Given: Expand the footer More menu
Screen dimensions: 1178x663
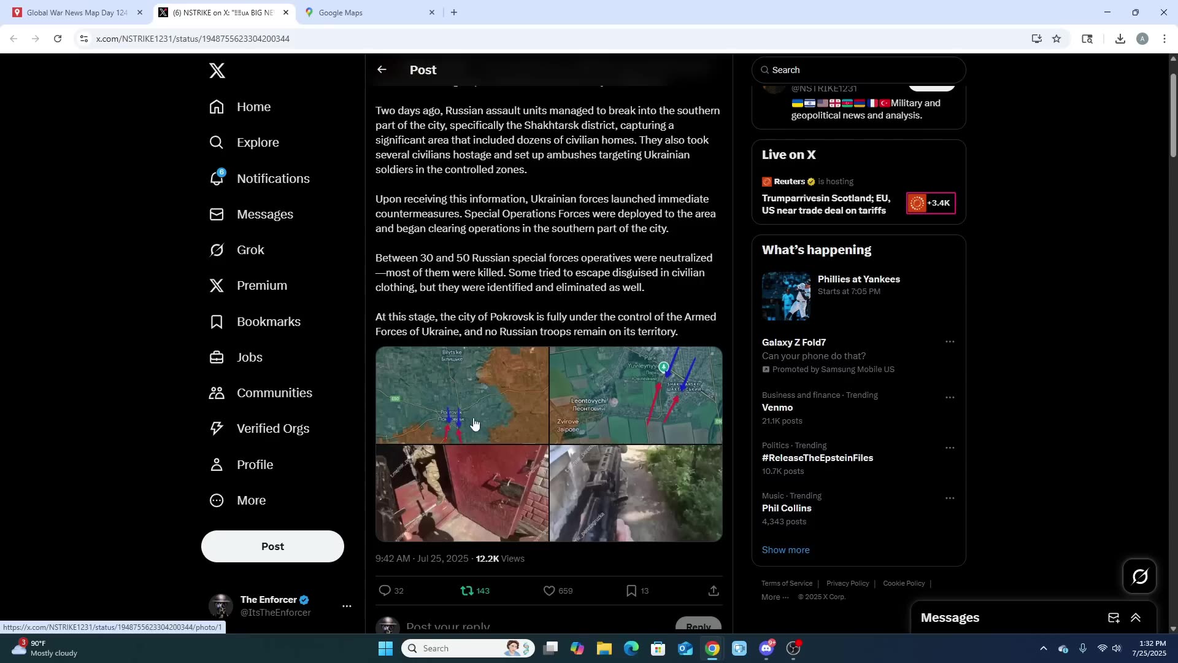Looking at the screenshot, I should [775, 597].
